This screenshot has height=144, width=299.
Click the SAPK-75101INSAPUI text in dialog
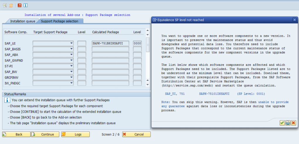(x=214, y=94)
